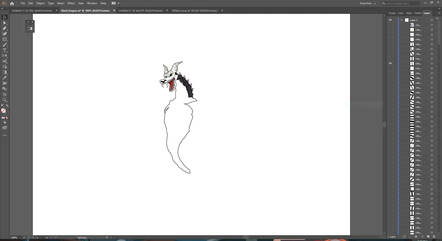Select Layer 1 thumbnail
Image resolution: width=442 pixels, height=241 pixels.
(x=407, y=20)
